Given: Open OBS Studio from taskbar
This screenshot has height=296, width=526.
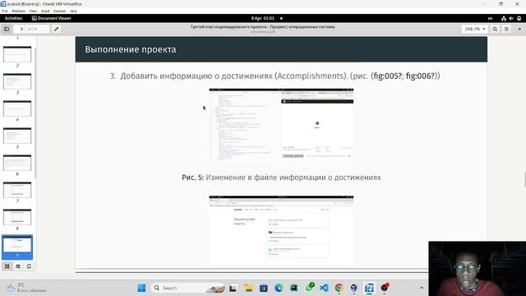Looking at the screenshot, I should tap(385, 288).
